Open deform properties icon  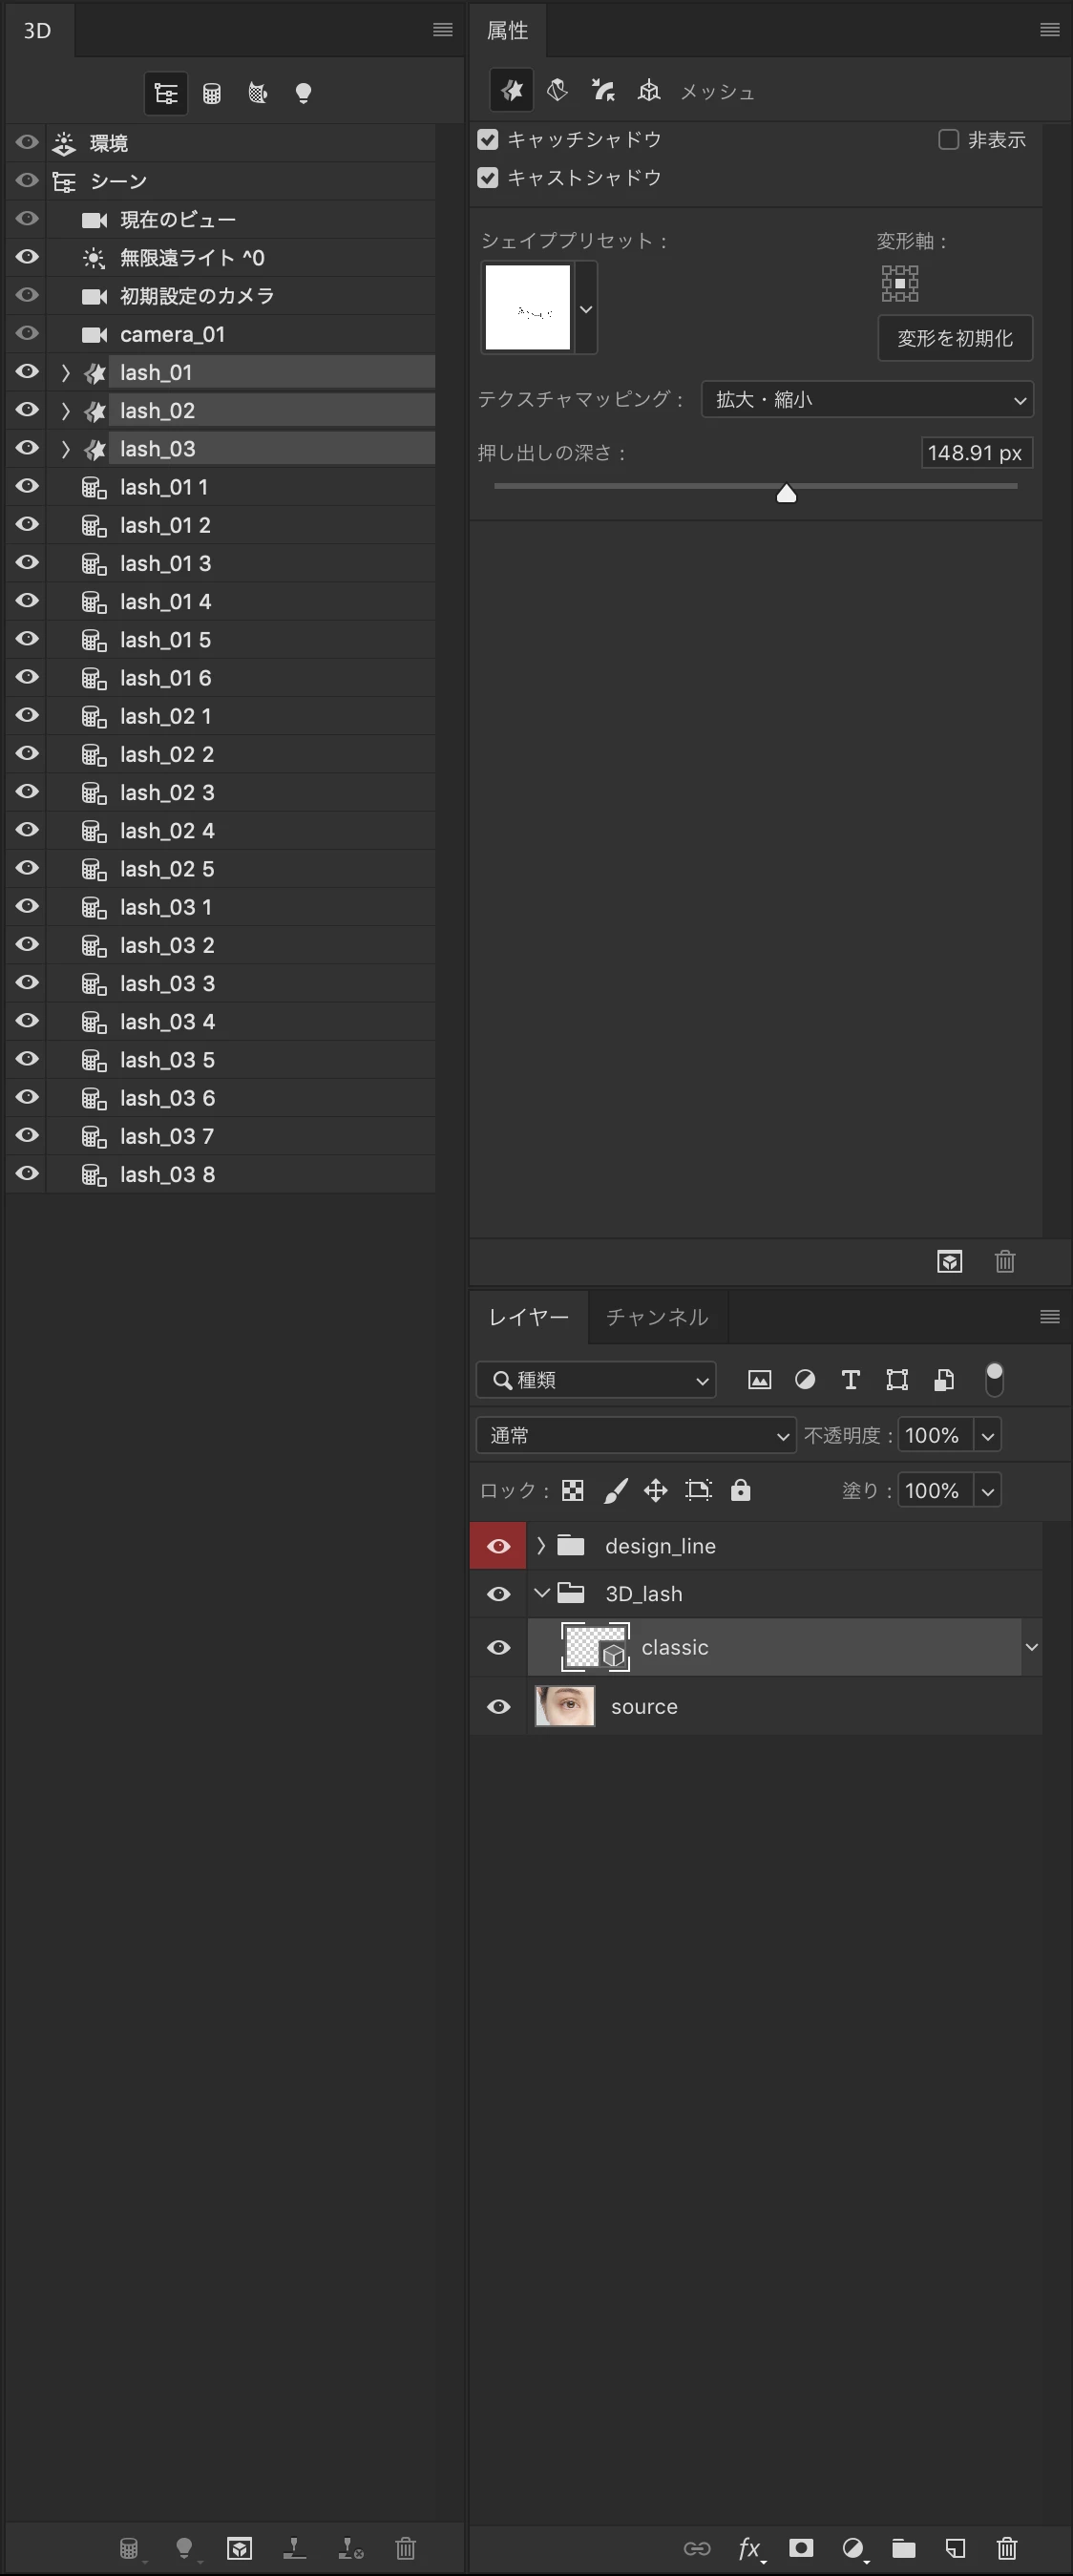(x=558, y=91)
